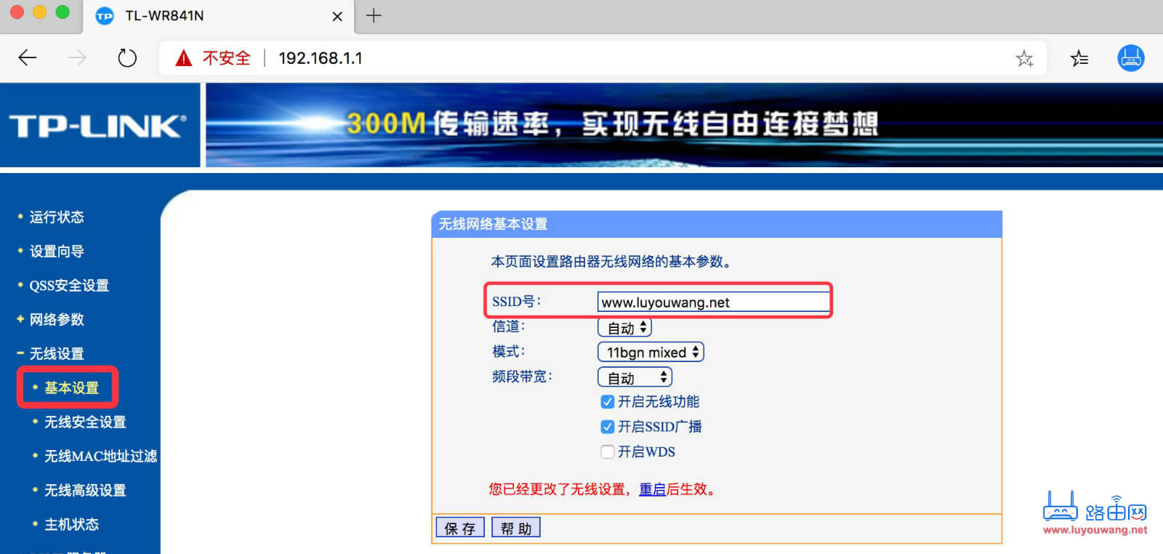Image resolution: width=1163 pixels, height=554 pixels.
Task: Open the 模式 11bgn mixed dropdown
Action: point(651,353)
